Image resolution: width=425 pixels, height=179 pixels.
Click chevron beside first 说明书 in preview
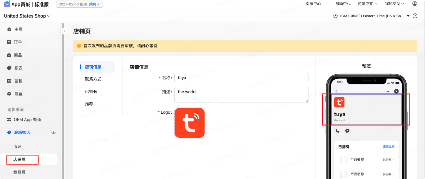[x=393, y=160]
